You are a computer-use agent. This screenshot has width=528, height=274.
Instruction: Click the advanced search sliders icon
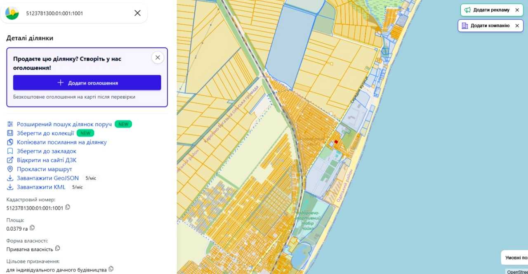pyautogui.click(x=10, y=124)
